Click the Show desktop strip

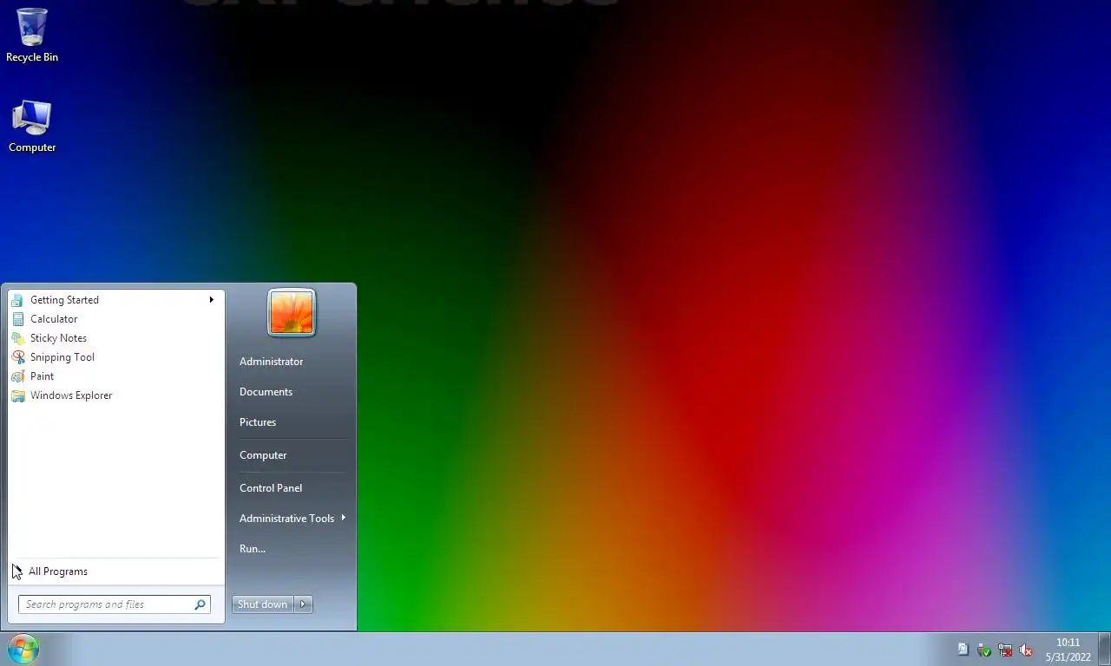[1104, 649]
